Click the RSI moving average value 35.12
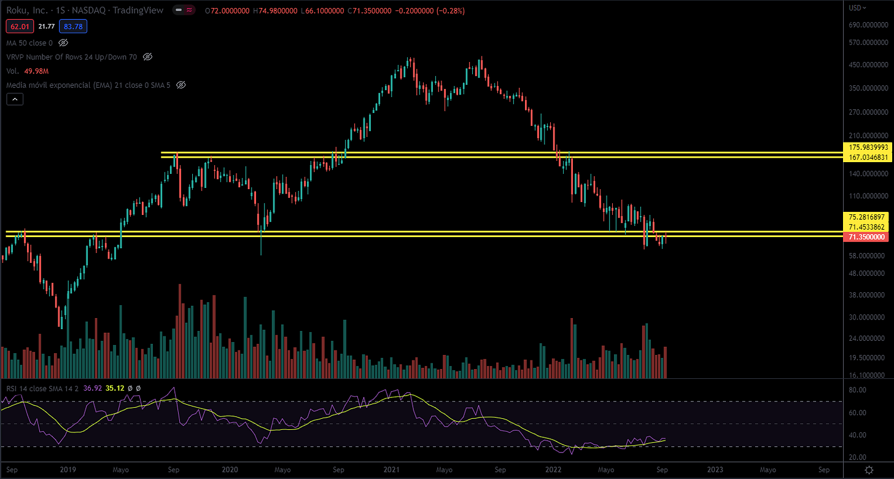 point(115,387)
